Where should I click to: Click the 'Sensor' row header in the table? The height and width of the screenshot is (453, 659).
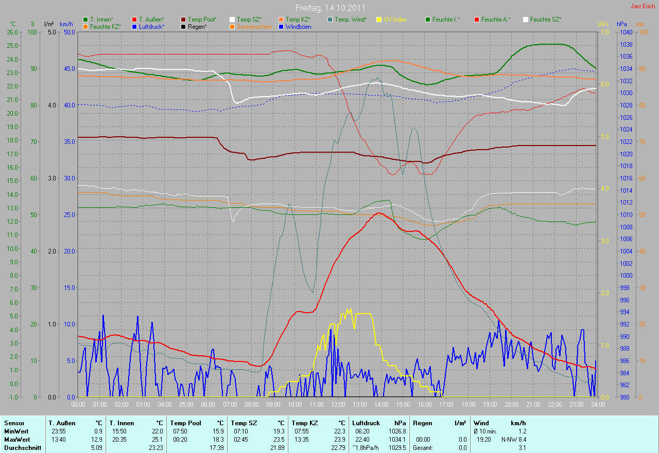[13, 423]
